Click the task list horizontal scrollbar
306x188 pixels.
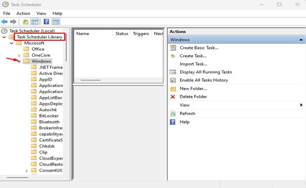coord(91,80)
